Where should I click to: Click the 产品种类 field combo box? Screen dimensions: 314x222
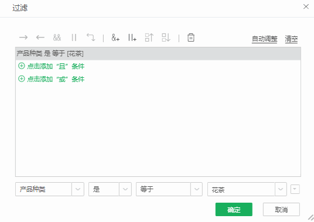point(50,189)
